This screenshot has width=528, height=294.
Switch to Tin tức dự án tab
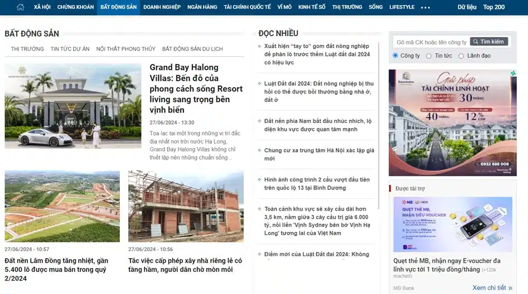pos(70,49)
